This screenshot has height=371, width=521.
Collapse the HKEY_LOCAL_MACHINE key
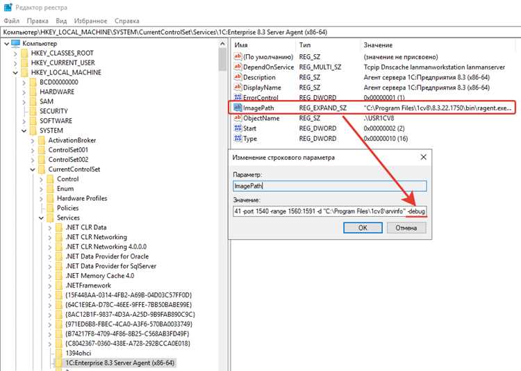pos(15,72)
